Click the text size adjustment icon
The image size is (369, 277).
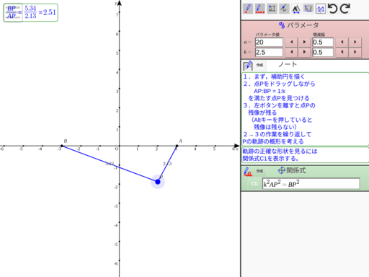pyautogui.click(x=296, y=9)
